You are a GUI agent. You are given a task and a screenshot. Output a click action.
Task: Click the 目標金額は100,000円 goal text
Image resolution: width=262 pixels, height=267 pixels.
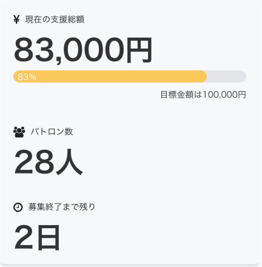[203, 95]
